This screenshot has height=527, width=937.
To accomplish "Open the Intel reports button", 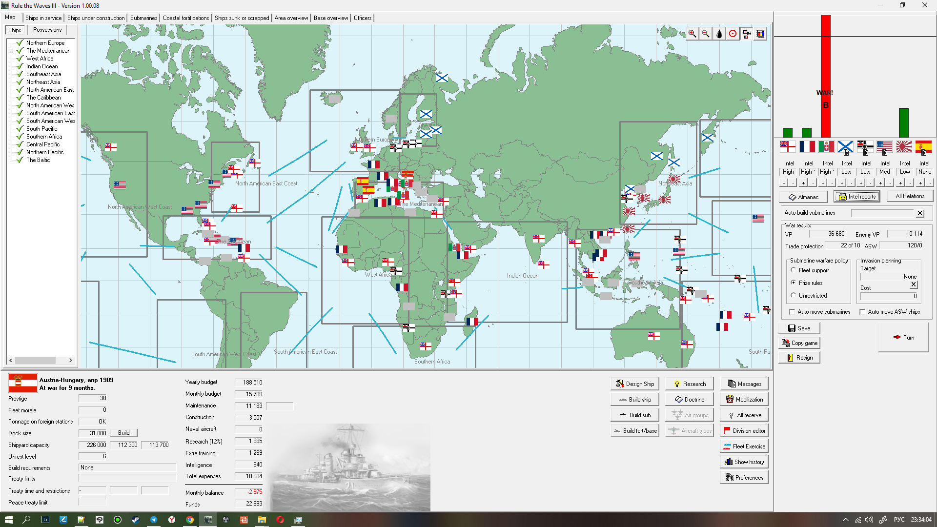I will tap(857, 197).
